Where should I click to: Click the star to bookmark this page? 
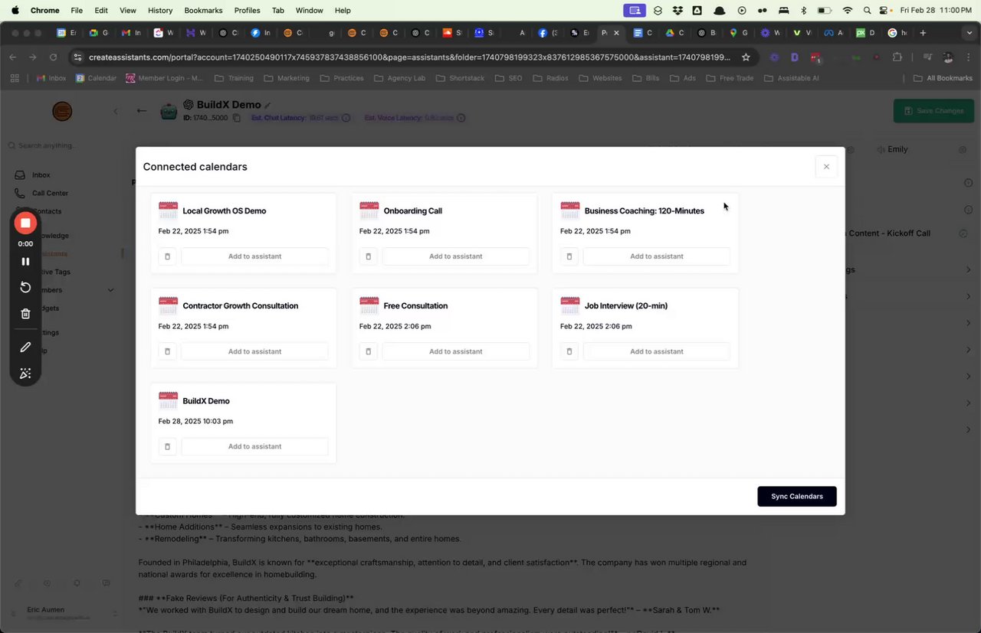(746, 57)
